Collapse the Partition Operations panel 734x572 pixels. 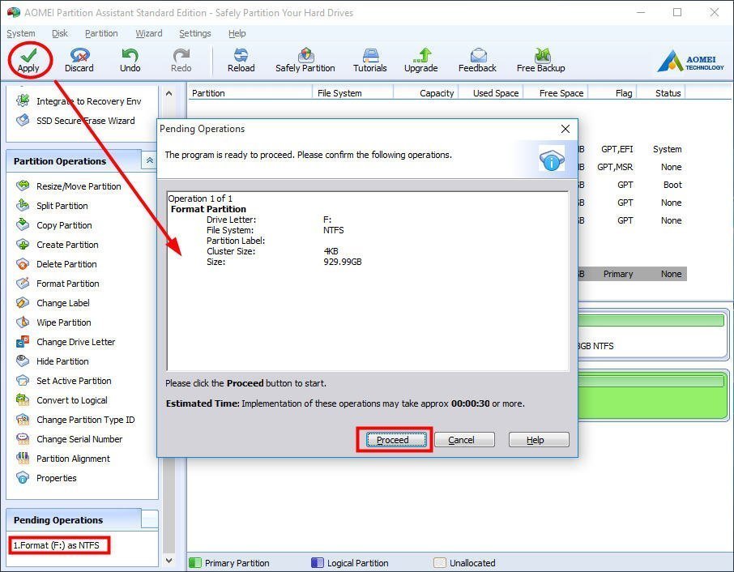pos(149,160)
